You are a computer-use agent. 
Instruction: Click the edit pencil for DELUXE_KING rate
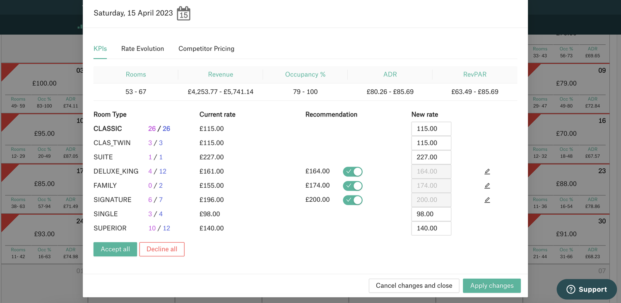point(487,171)
